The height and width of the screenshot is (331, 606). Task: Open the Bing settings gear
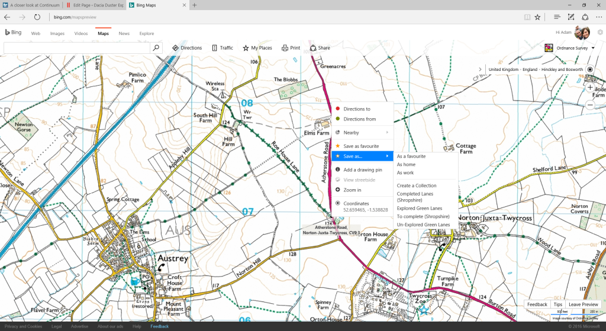pyautogui.click(x=600, y=33)
